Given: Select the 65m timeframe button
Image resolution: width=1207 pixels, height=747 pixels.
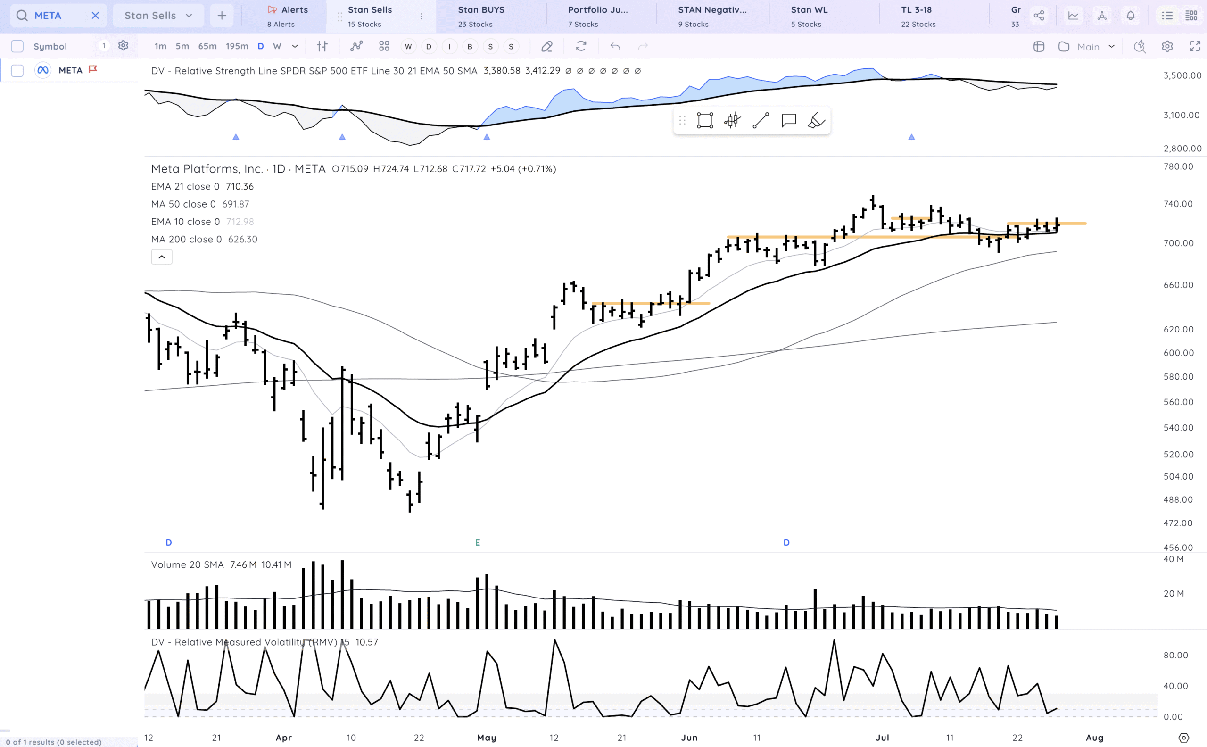Looking at the screenshot, I should (207, 46).
